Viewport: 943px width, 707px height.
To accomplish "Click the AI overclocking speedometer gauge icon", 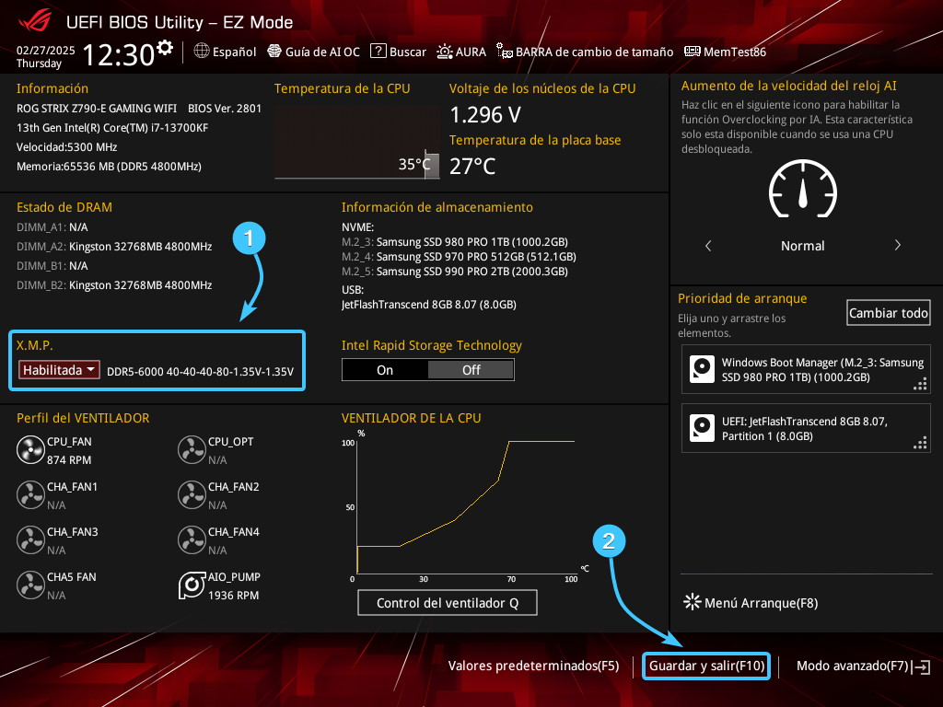I will click(803, 189).
